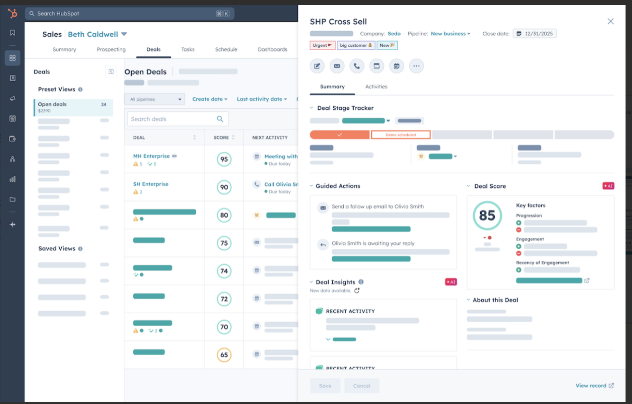
Task: Open the New business pipeline dropdown
Action: click(x=450, y=34)
